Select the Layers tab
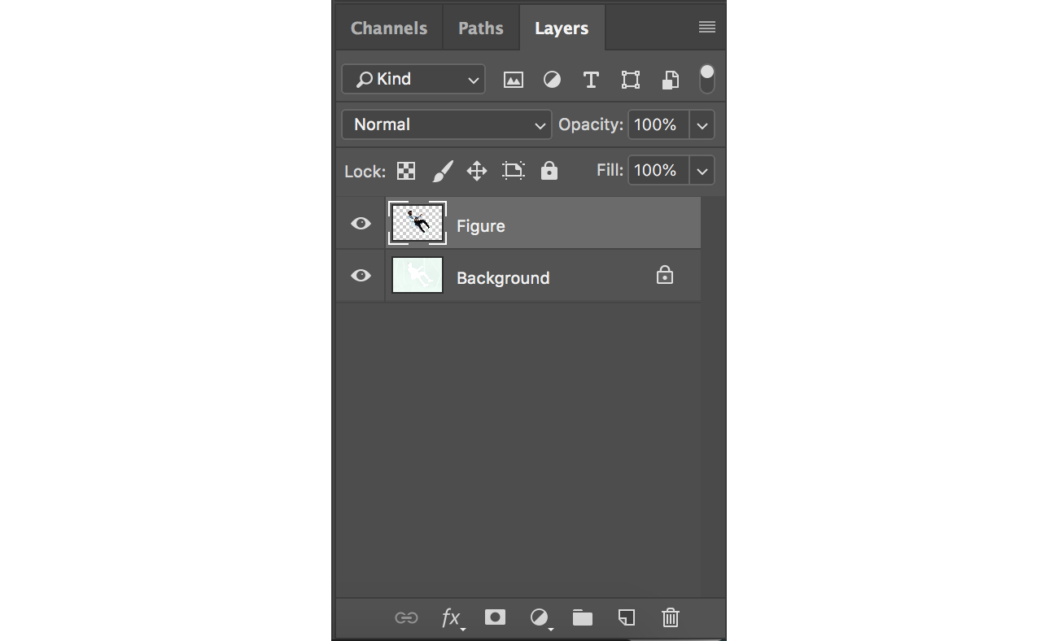1058x641 pixels. point(562,28)
